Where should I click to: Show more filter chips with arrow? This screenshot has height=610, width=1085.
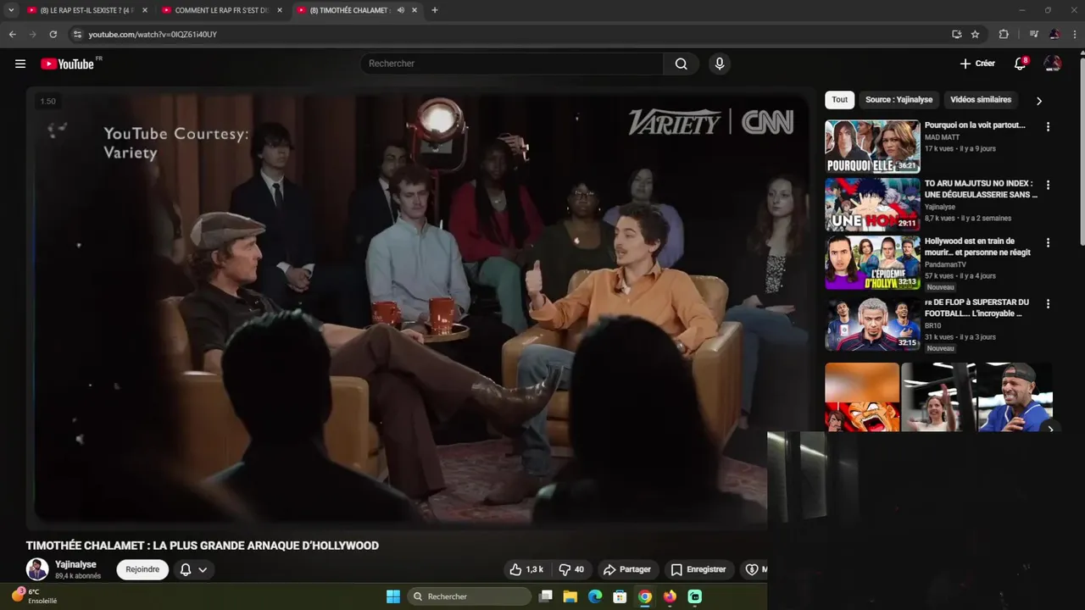tap(1039, 101)
